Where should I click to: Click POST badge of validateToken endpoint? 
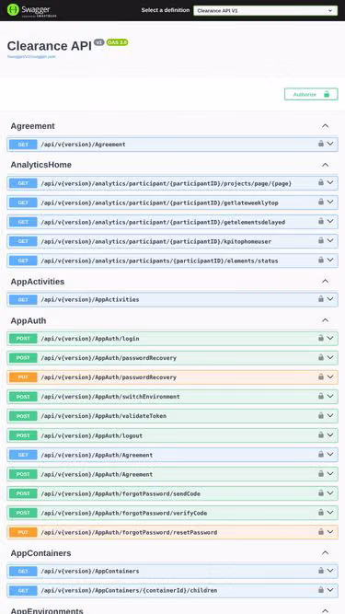coord(23,416)
